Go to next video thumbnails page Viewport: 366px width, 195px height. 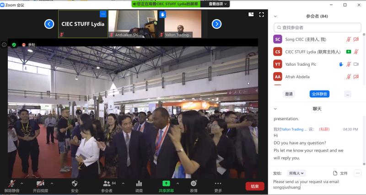(216, 24)
